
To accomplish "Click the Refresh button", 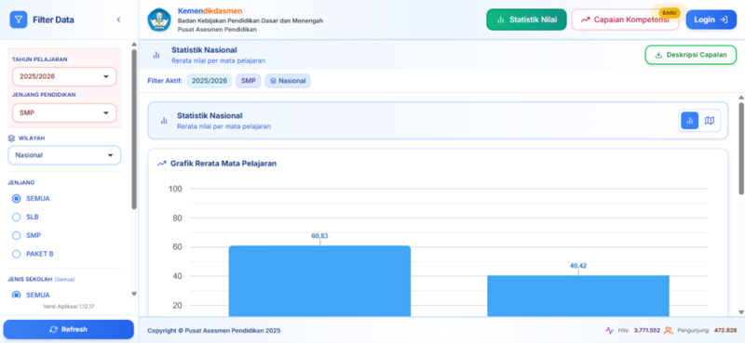I will 68,329.
